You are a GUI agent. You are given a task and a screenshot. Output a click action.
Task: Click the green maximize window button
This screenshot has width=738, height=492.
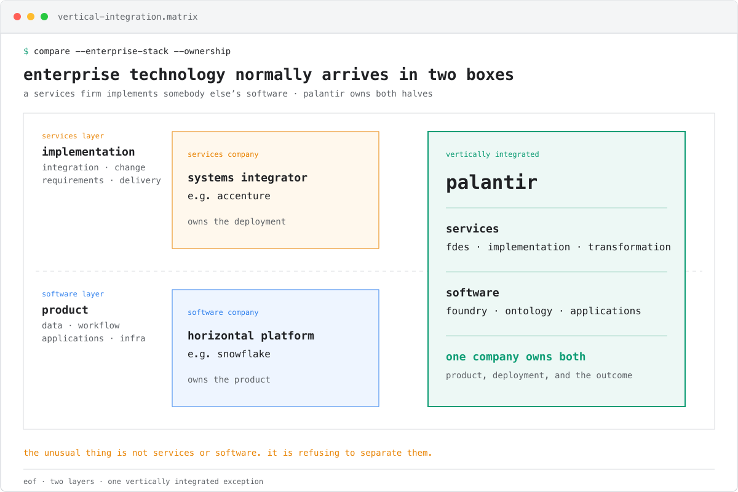point(44,17)
